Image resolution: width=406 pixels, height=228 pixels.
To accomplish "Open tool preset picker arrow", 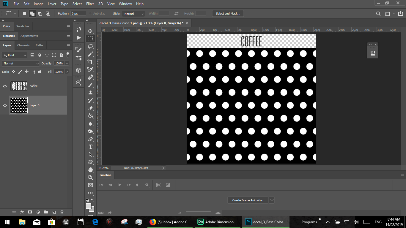I will pos(15,14).
